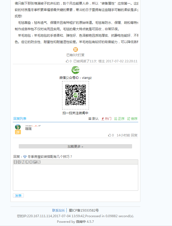Click the 扫一扫关注微阆中 caption

click(75, 113)
